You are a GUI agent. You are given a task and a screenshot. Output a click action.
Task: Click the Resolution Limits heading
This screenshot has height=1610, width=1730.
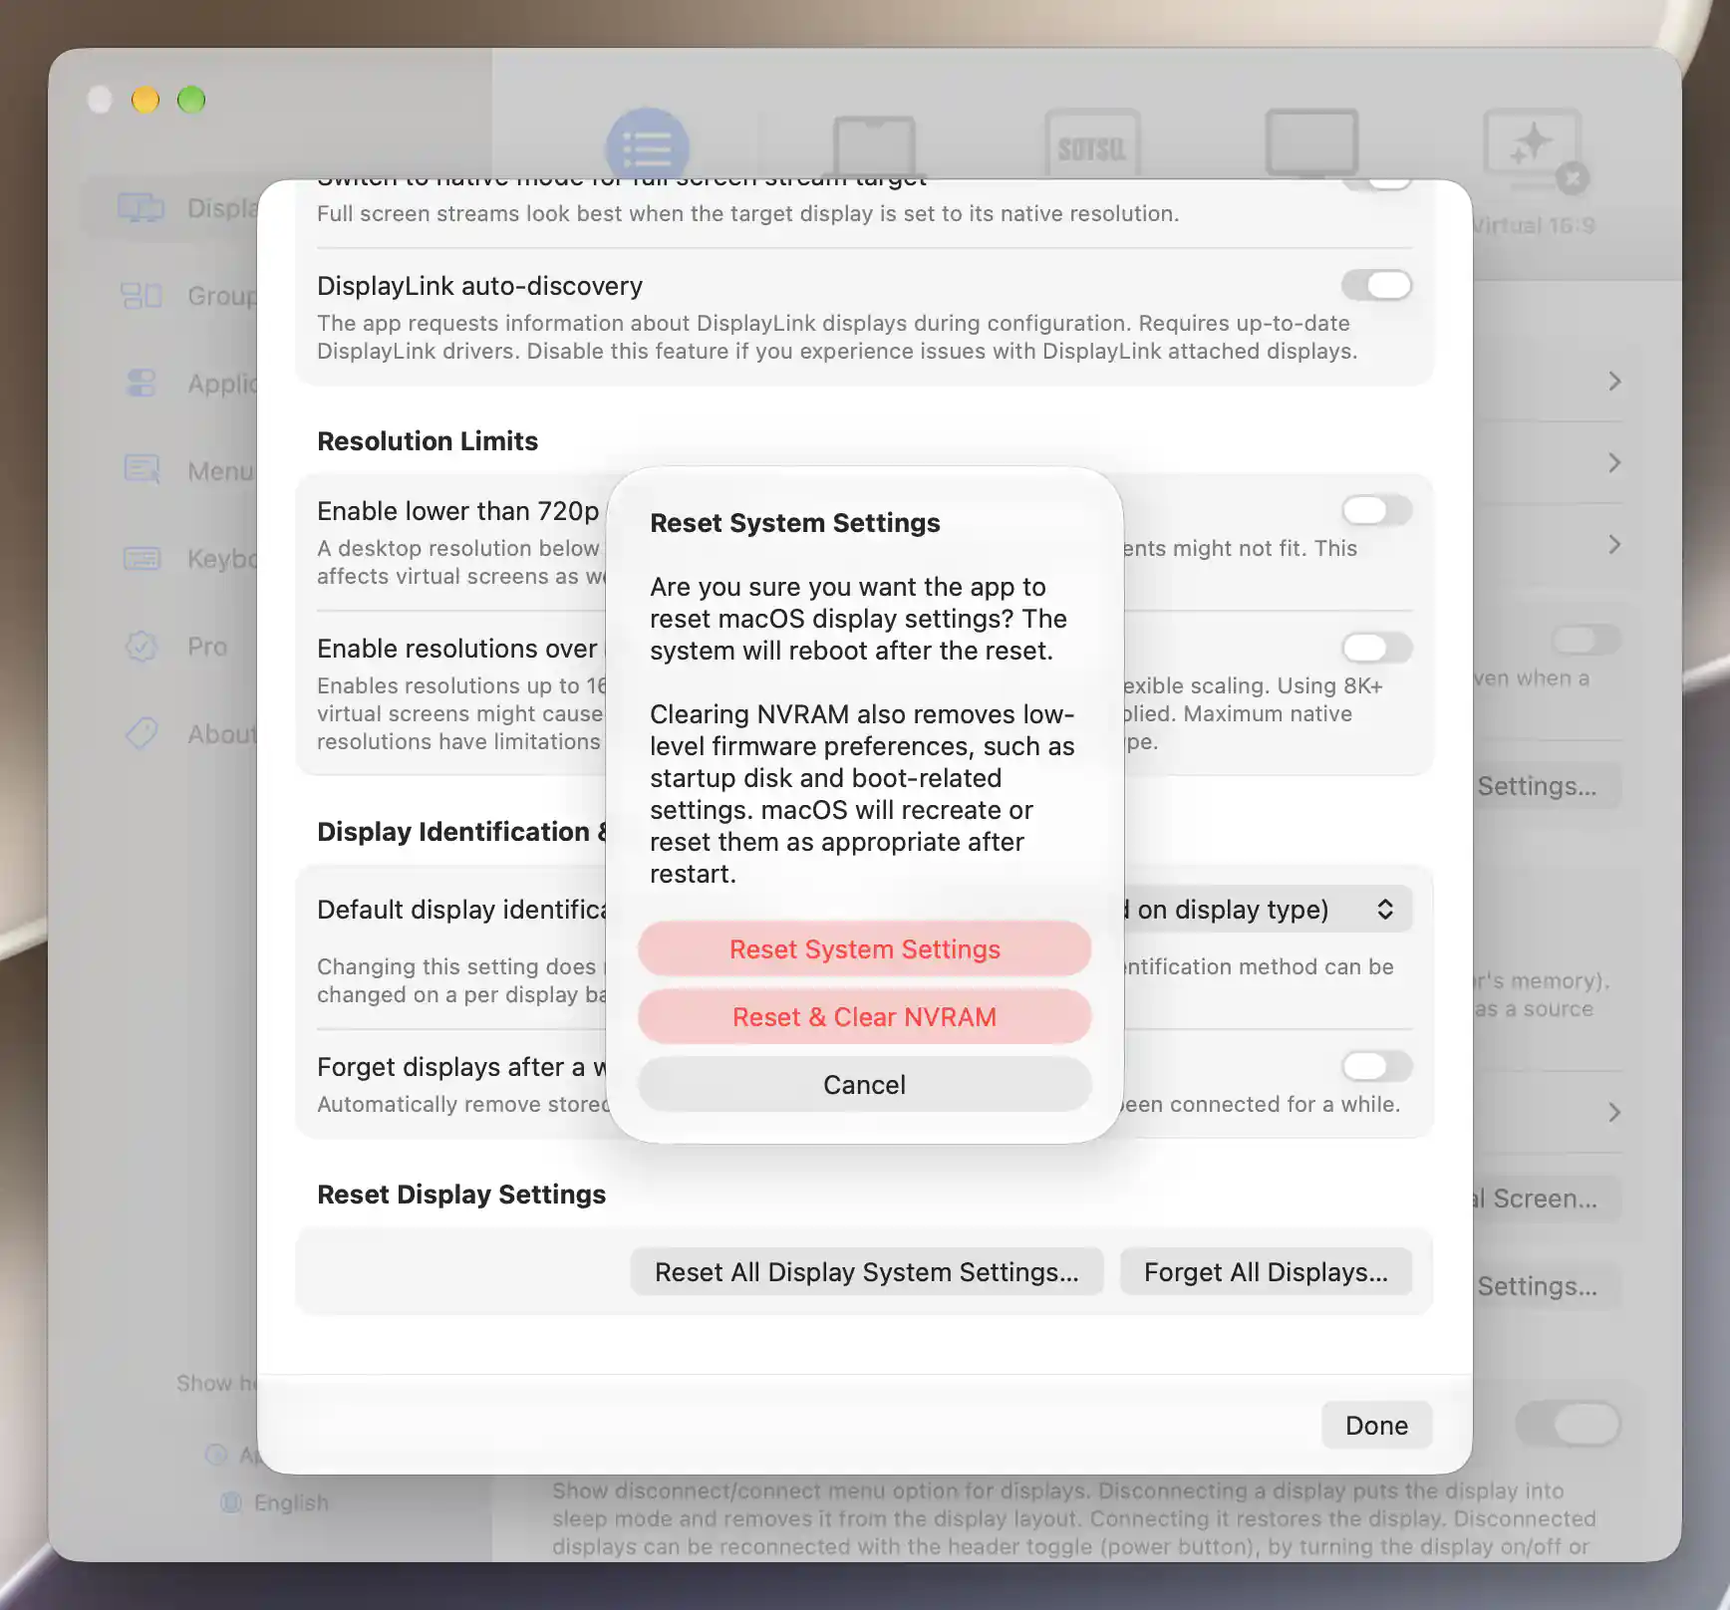pos(428,441)
